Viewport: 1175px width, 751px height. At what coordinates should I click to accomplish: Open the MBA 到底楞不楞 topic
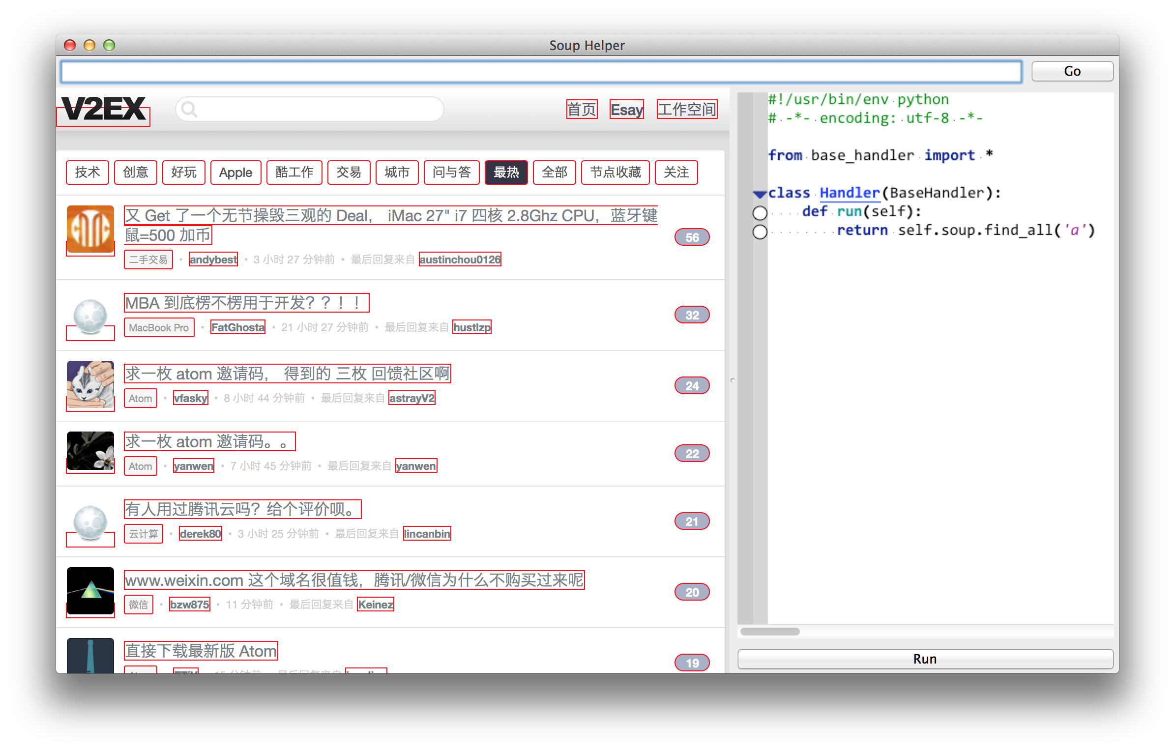coord(247,303)
